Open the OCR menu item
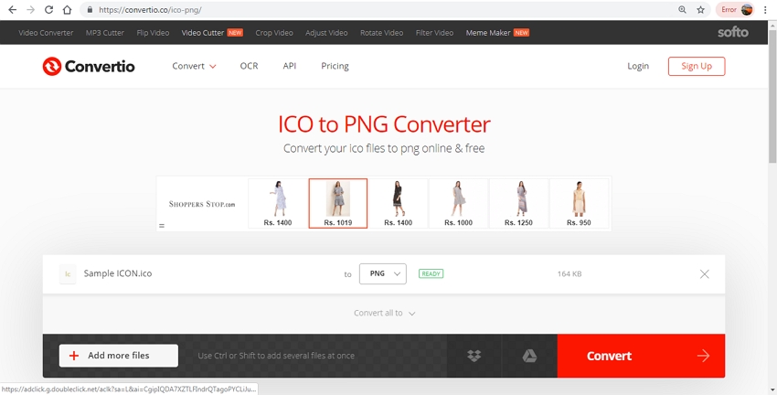 (x=249, y=66)
